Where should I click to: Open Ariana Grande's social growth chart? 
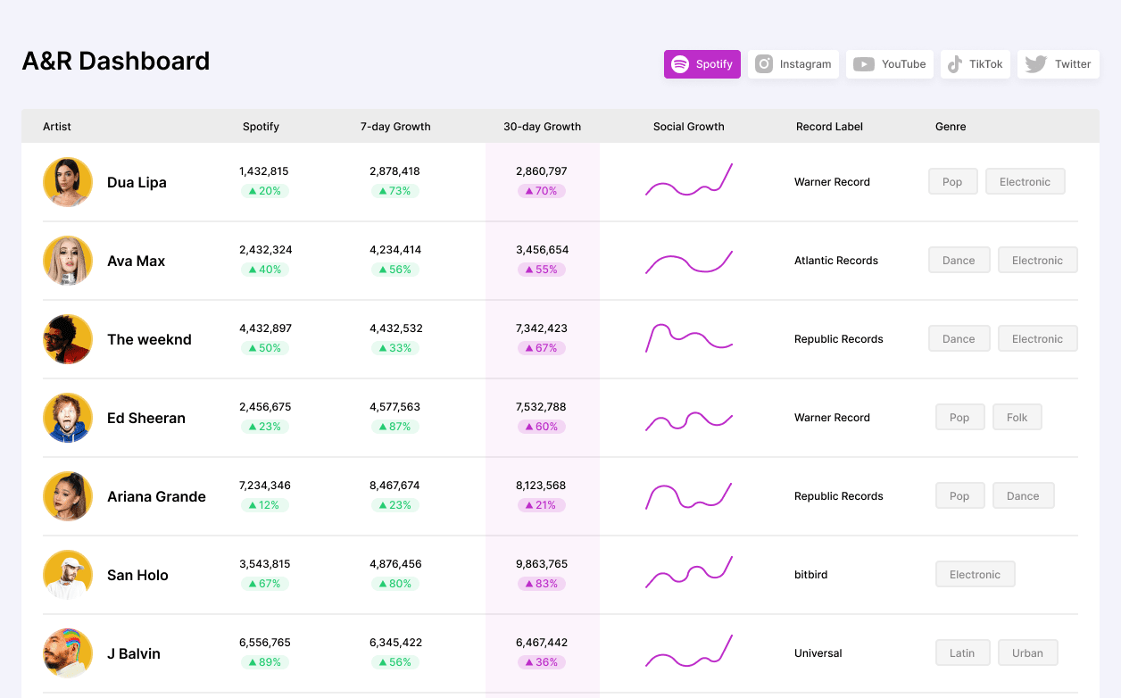[x=689, y=496]
